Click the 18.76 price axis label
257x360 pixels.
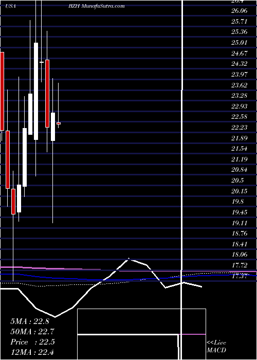point(240,233)
